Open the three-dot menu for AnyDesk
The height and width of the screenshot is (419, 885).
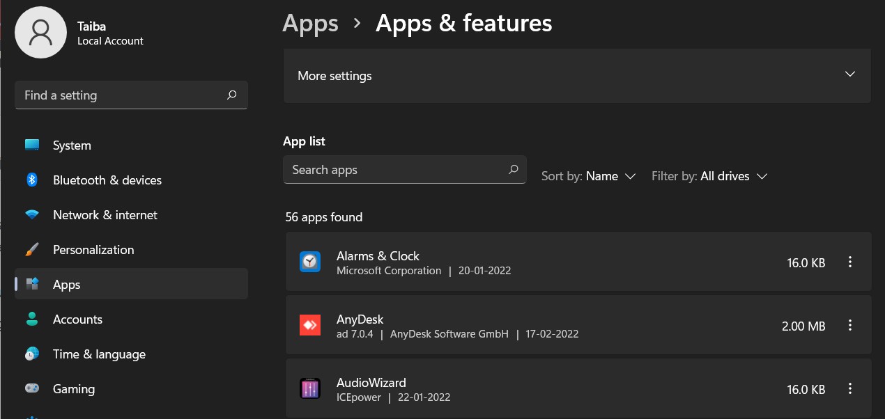(x=850, y=325)
